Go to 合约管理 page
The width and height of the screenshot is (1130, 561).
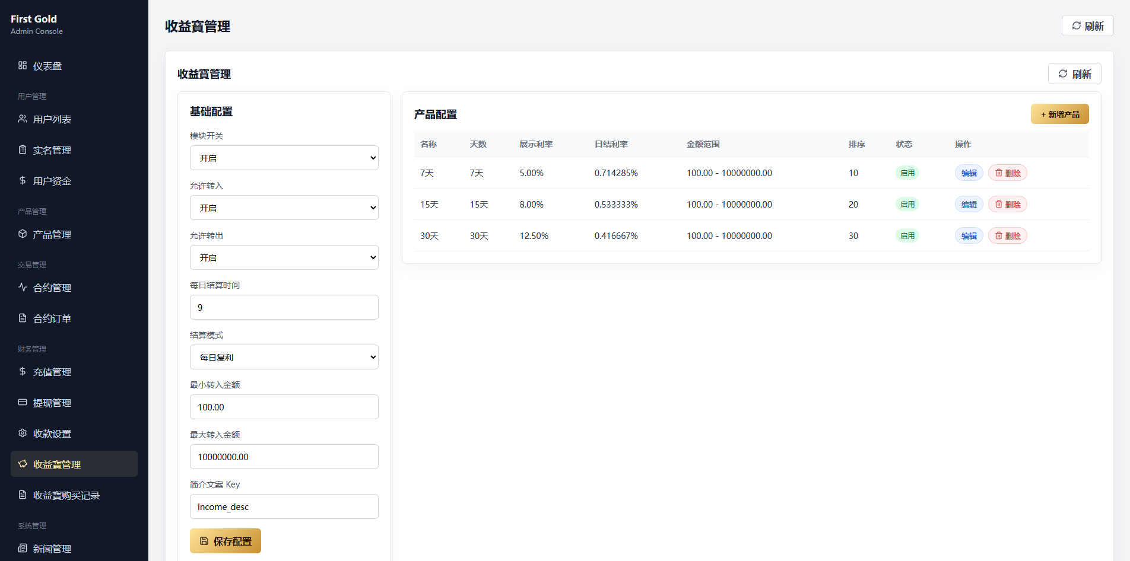[74, 288]
